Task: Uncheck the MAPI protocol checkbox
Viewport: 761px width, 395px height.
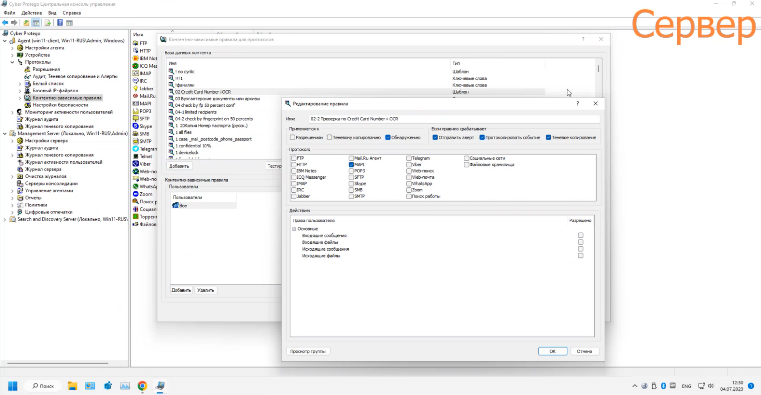Action: pos(351,164)
